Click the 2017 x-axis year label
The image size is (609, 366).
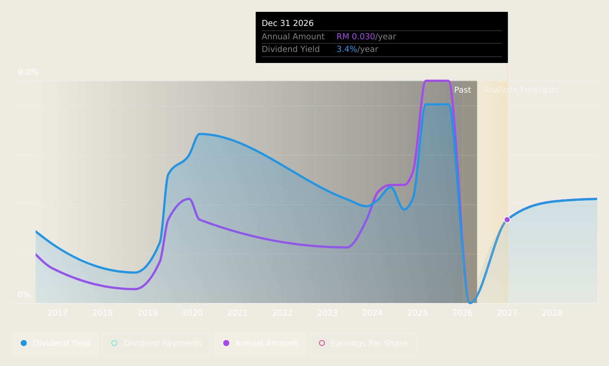(58, 313)
